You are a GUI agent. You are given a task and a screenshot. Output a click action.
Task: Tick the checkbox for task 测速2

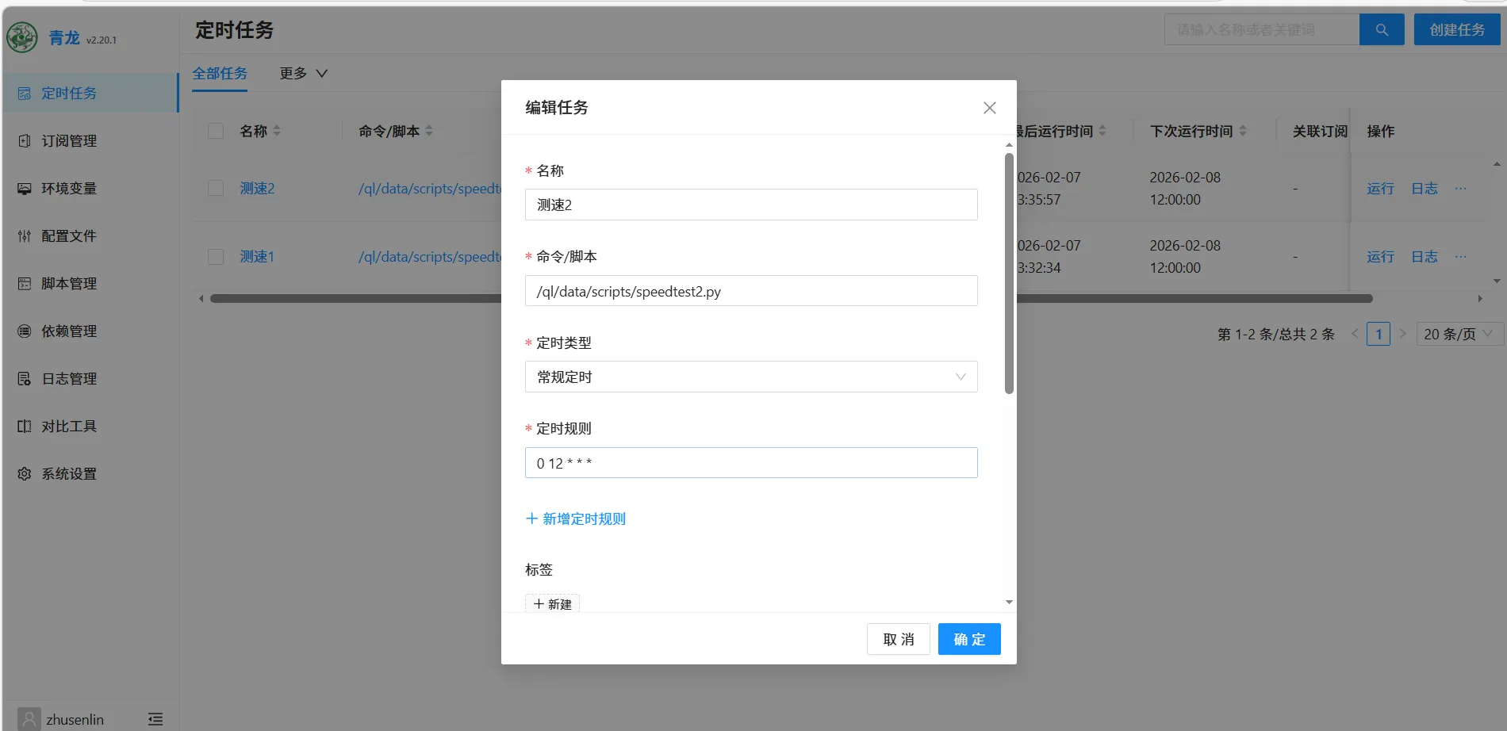(216, 189)
